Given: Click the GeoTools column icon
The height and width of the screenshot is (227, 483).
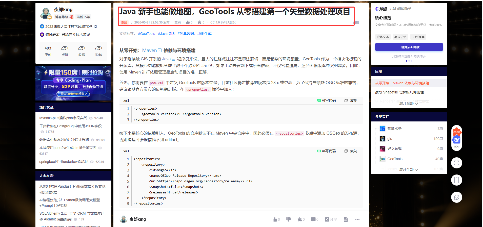Looking at the screenshot, I should pyautogui.click(x=383, y=159).
